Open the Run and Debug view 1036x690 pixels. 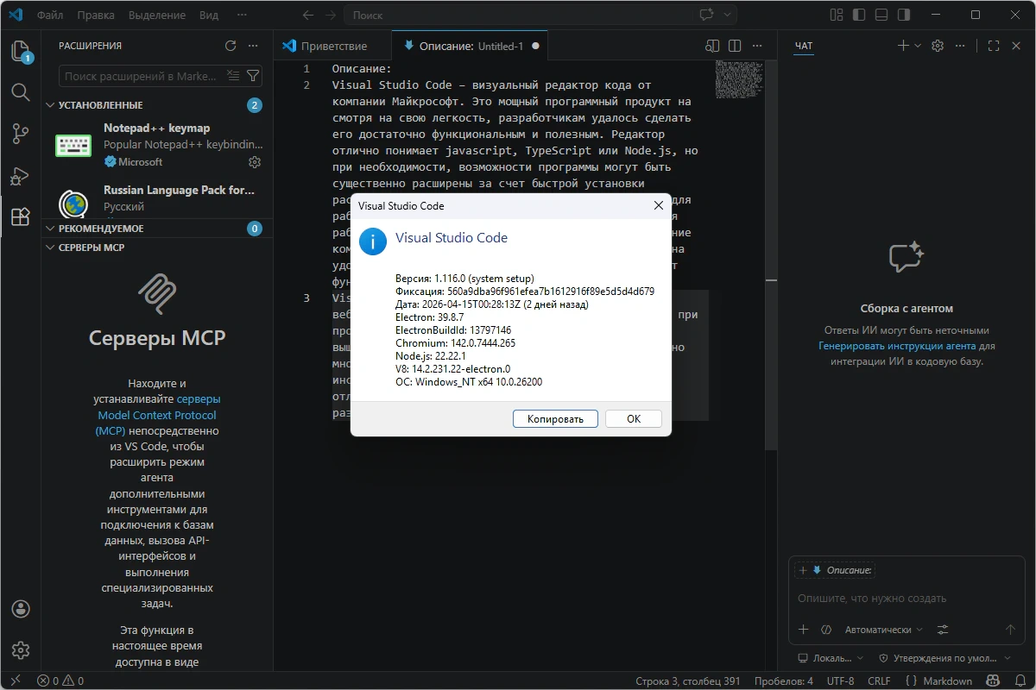pos(21,175)
